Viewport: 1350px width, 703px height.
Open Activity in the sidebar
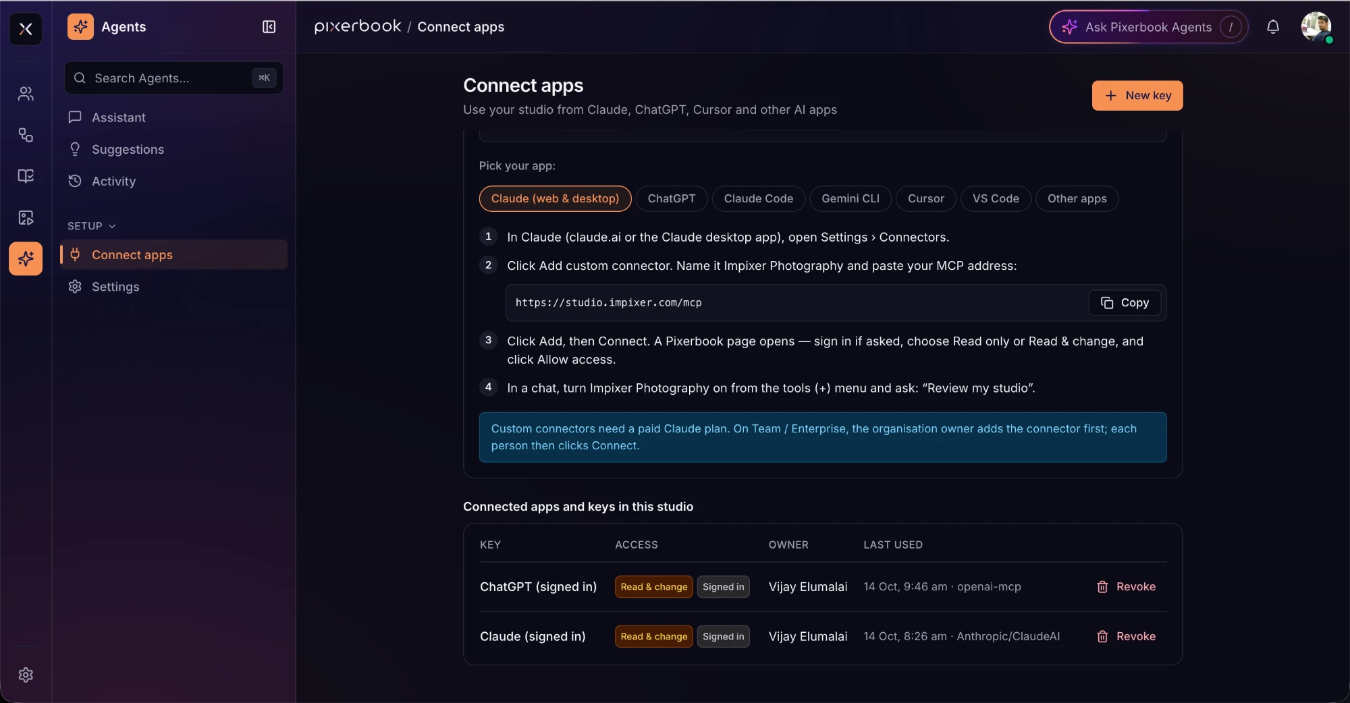pyautogui.click(x=173, y=181)
